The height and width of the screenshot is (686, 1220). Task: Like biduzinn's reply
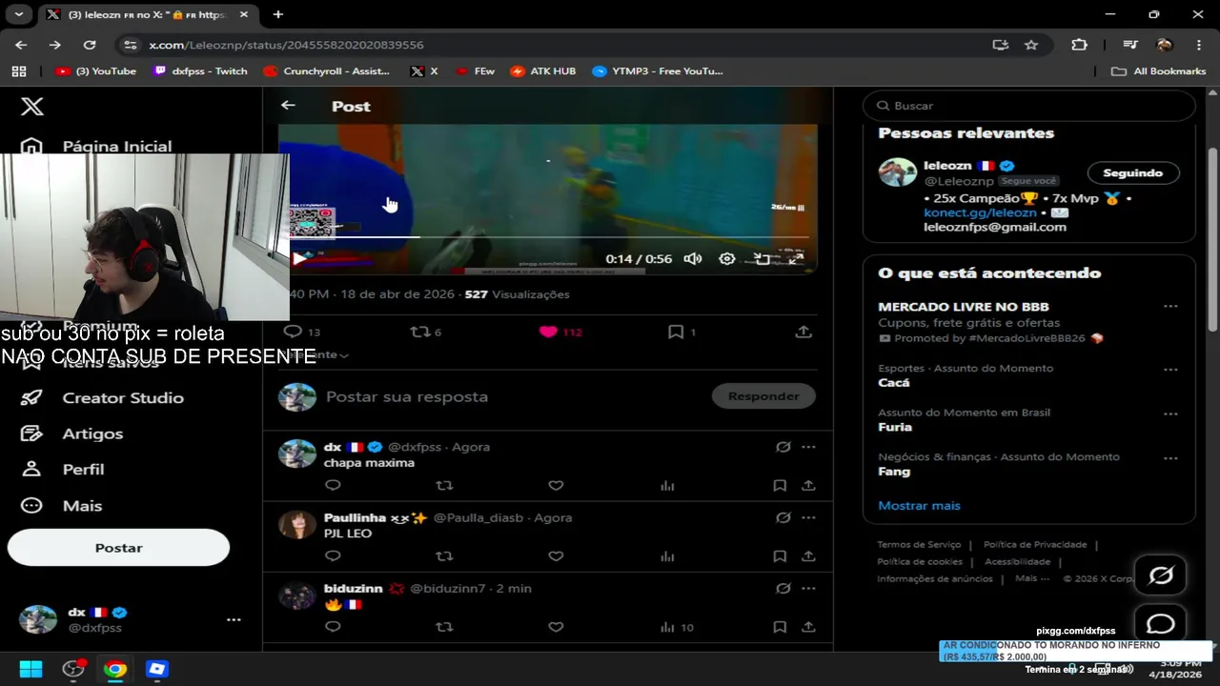point(556,627)
